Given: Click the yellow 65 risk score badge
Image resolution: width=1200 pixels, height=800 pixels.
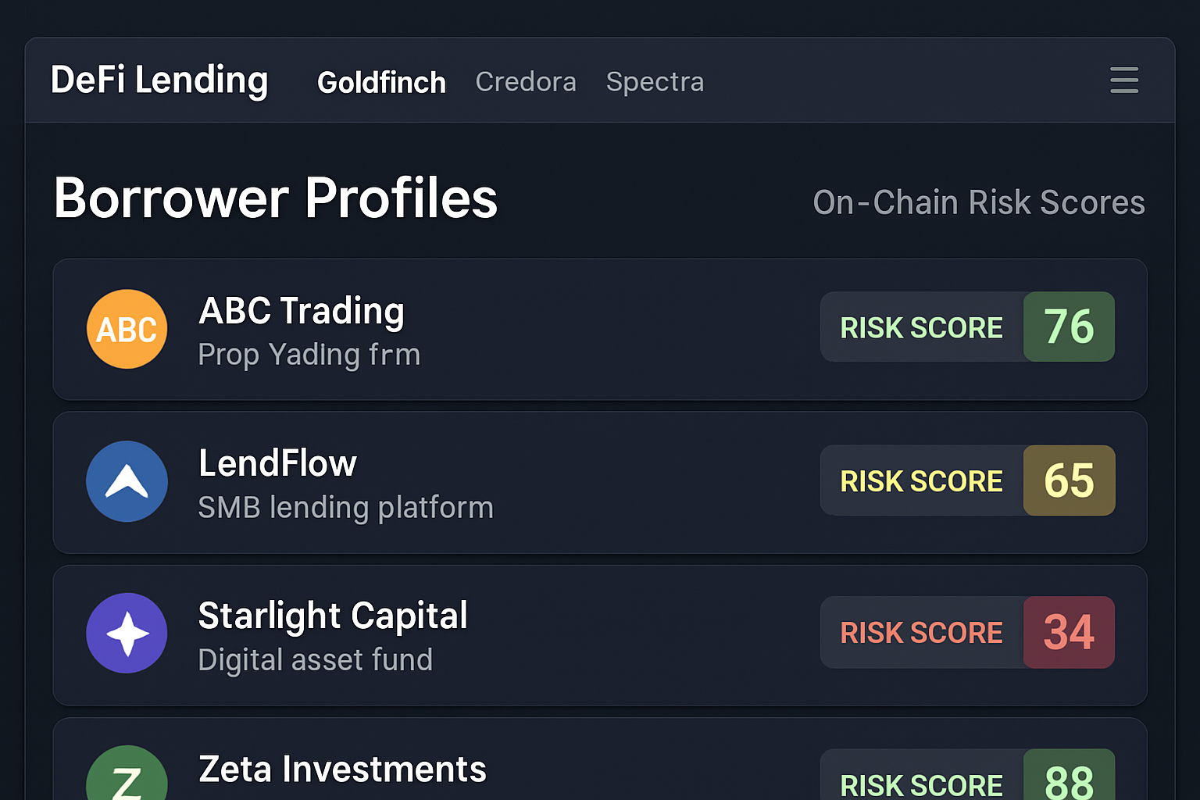Looking at the screenshot, I should (x=1069, y=480).
